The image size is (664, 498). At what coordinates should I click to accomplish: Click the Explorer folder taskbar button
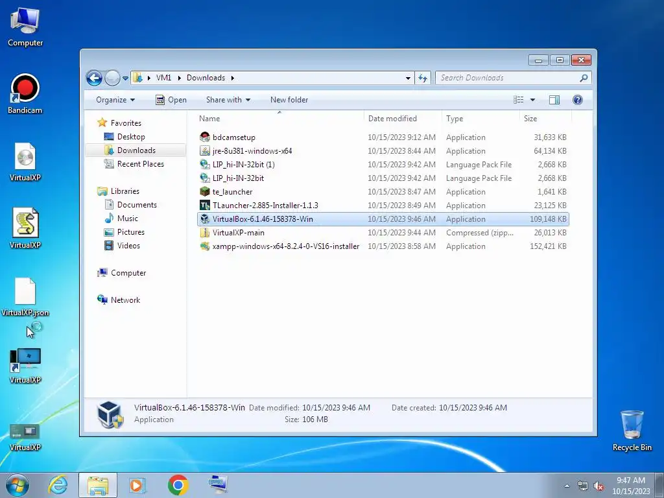click(x=98, y=485)
